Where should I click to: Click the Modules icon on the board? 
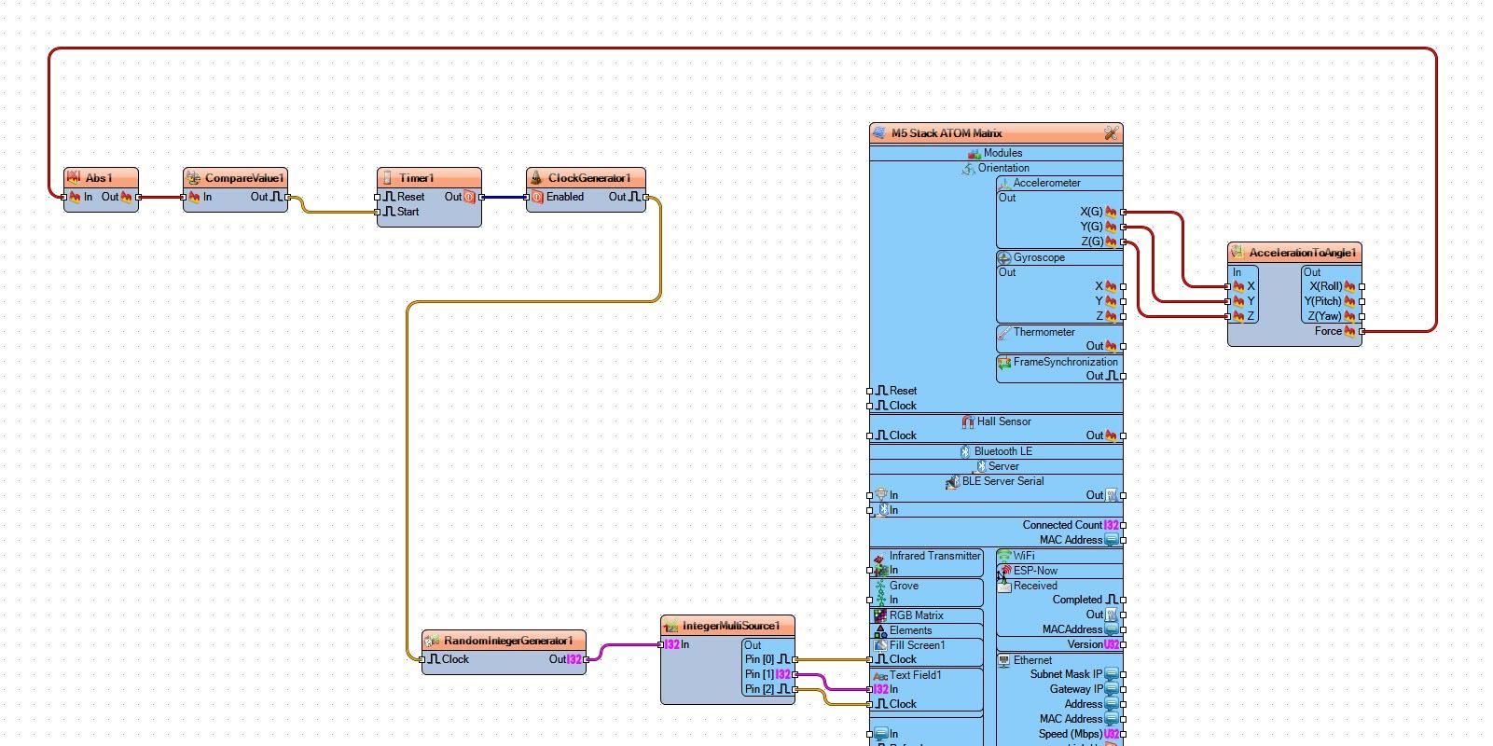[x=975, y=153]
